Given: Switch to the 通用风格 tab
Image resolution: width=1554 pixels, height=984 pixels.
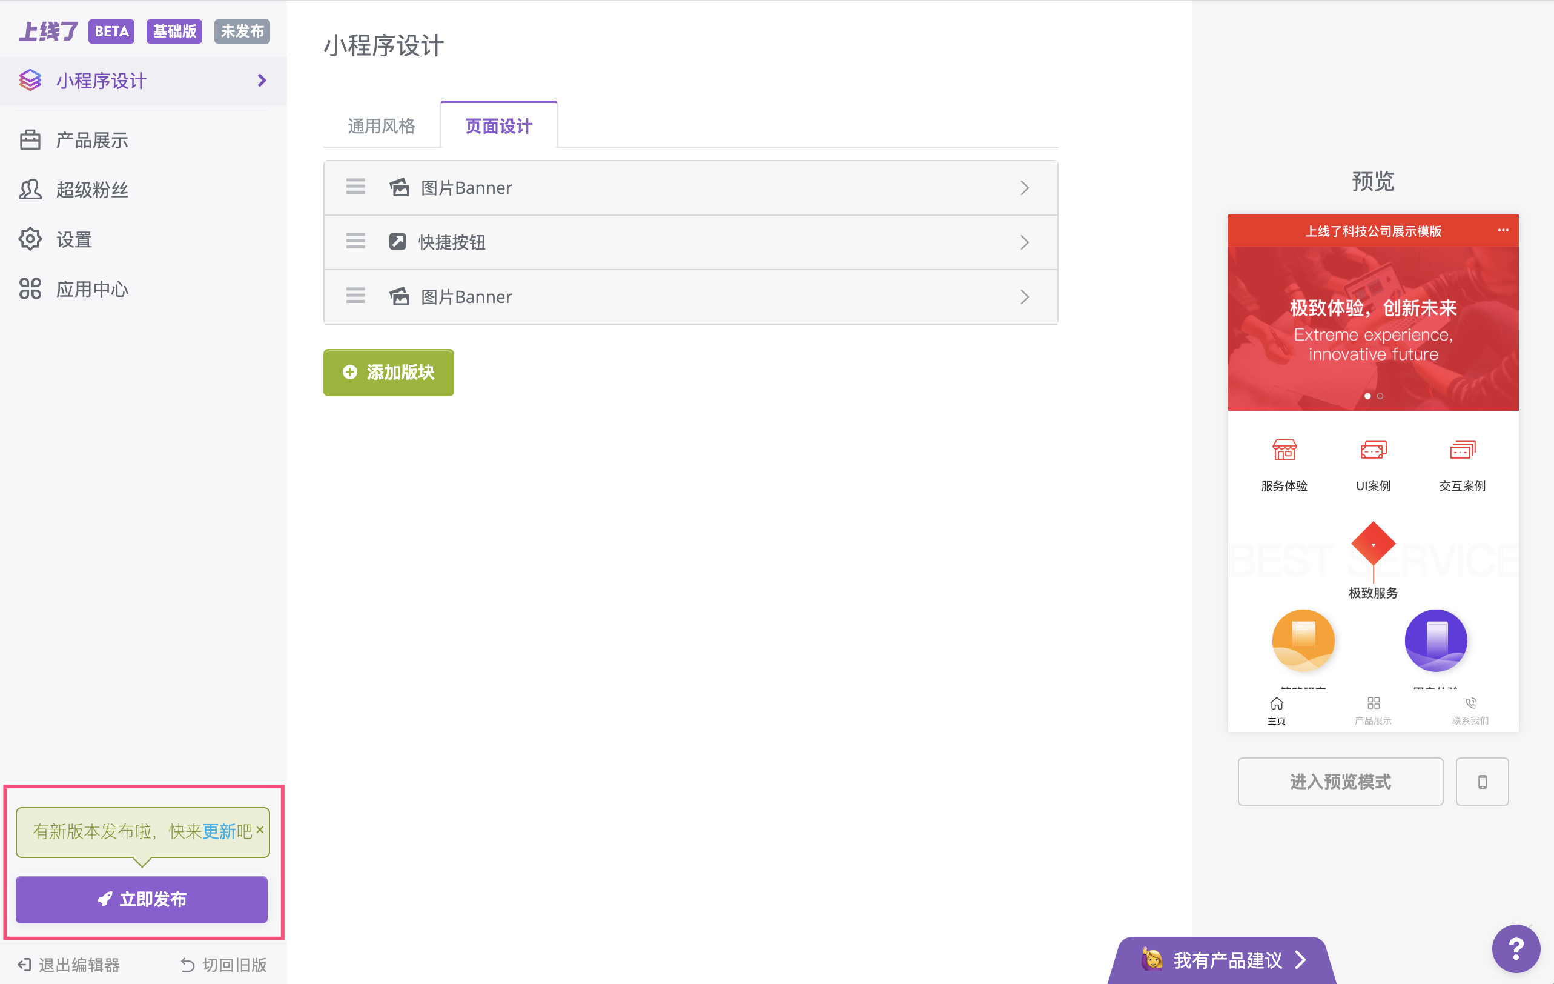Looking at the screenshot, I should (382, 125).
